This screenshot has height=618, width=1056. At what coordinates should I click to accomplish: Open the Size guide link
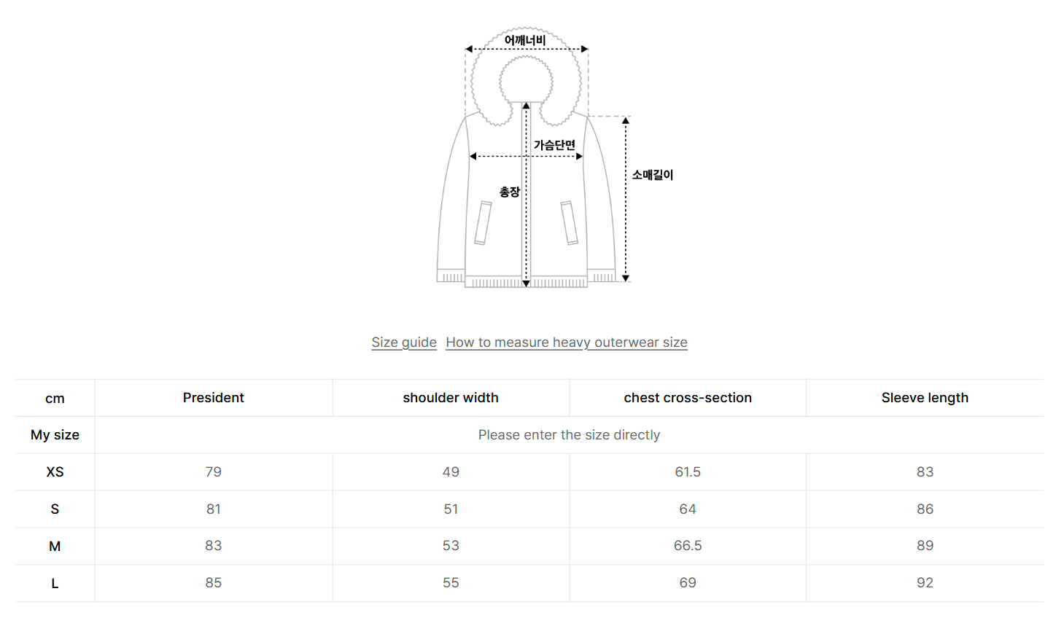click(x=404, y=343)
